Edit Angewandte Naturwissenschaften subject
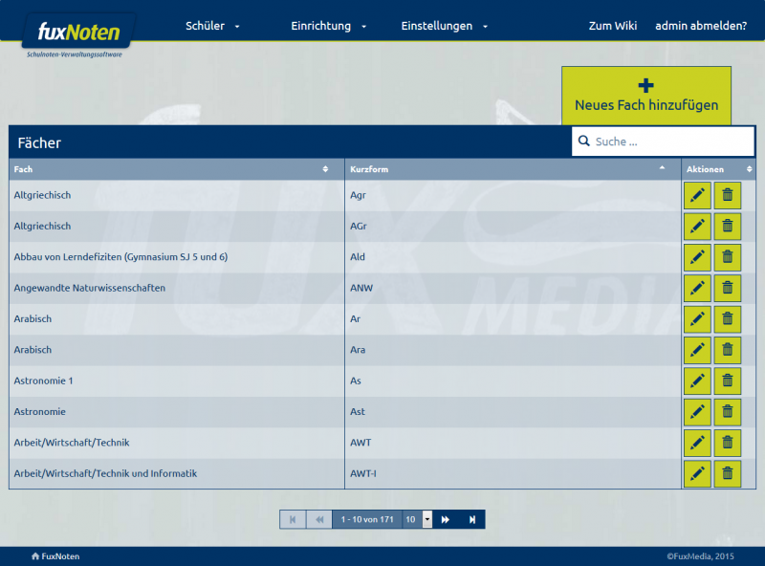 pyautogui.click(x=697, y=289)
